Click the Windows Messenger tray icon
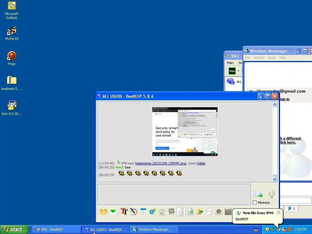The width and height of the screenshot is (312, 234). (284, 230)
